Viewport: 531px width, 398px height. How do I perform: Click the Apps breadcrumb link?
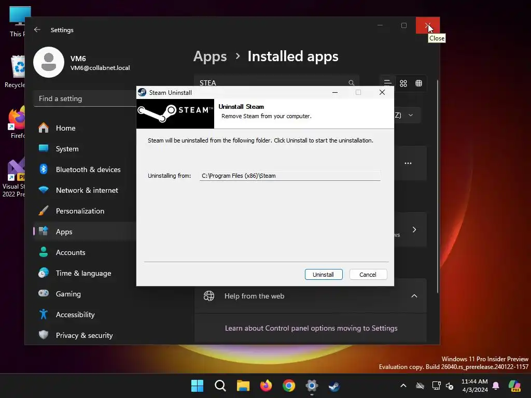210,56
